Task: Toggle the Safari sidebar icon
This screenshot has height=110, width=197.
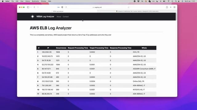Action: [x=28, y=7]
